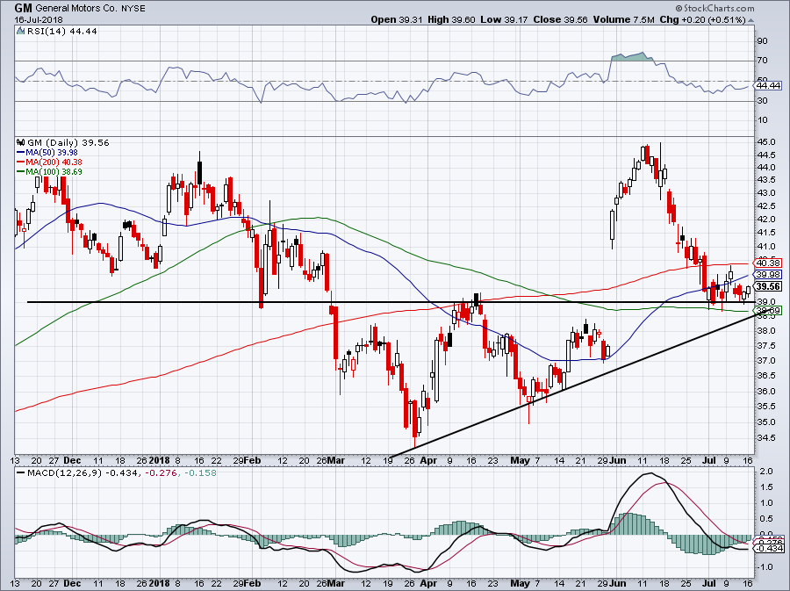Click the small up arrow after Chg +0.20
Image resolution: width=790 pixels, height=591 pixels.
(x=751, y=21)
